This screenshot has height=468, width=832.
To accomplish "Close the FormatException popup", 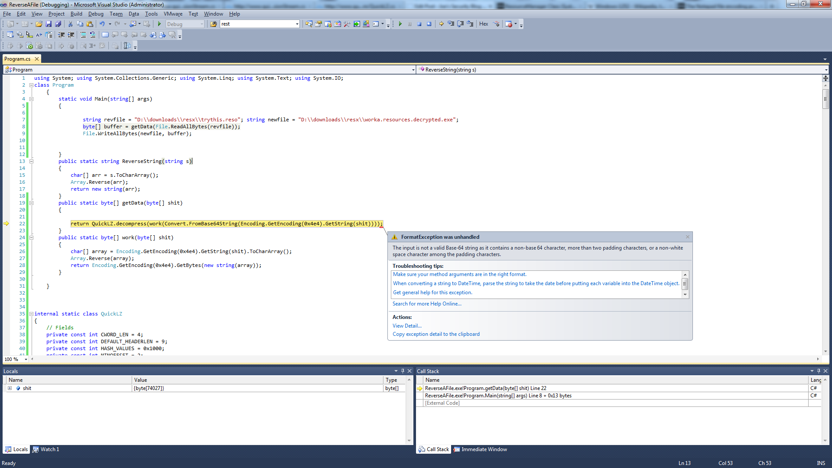I will click(688, 237).
